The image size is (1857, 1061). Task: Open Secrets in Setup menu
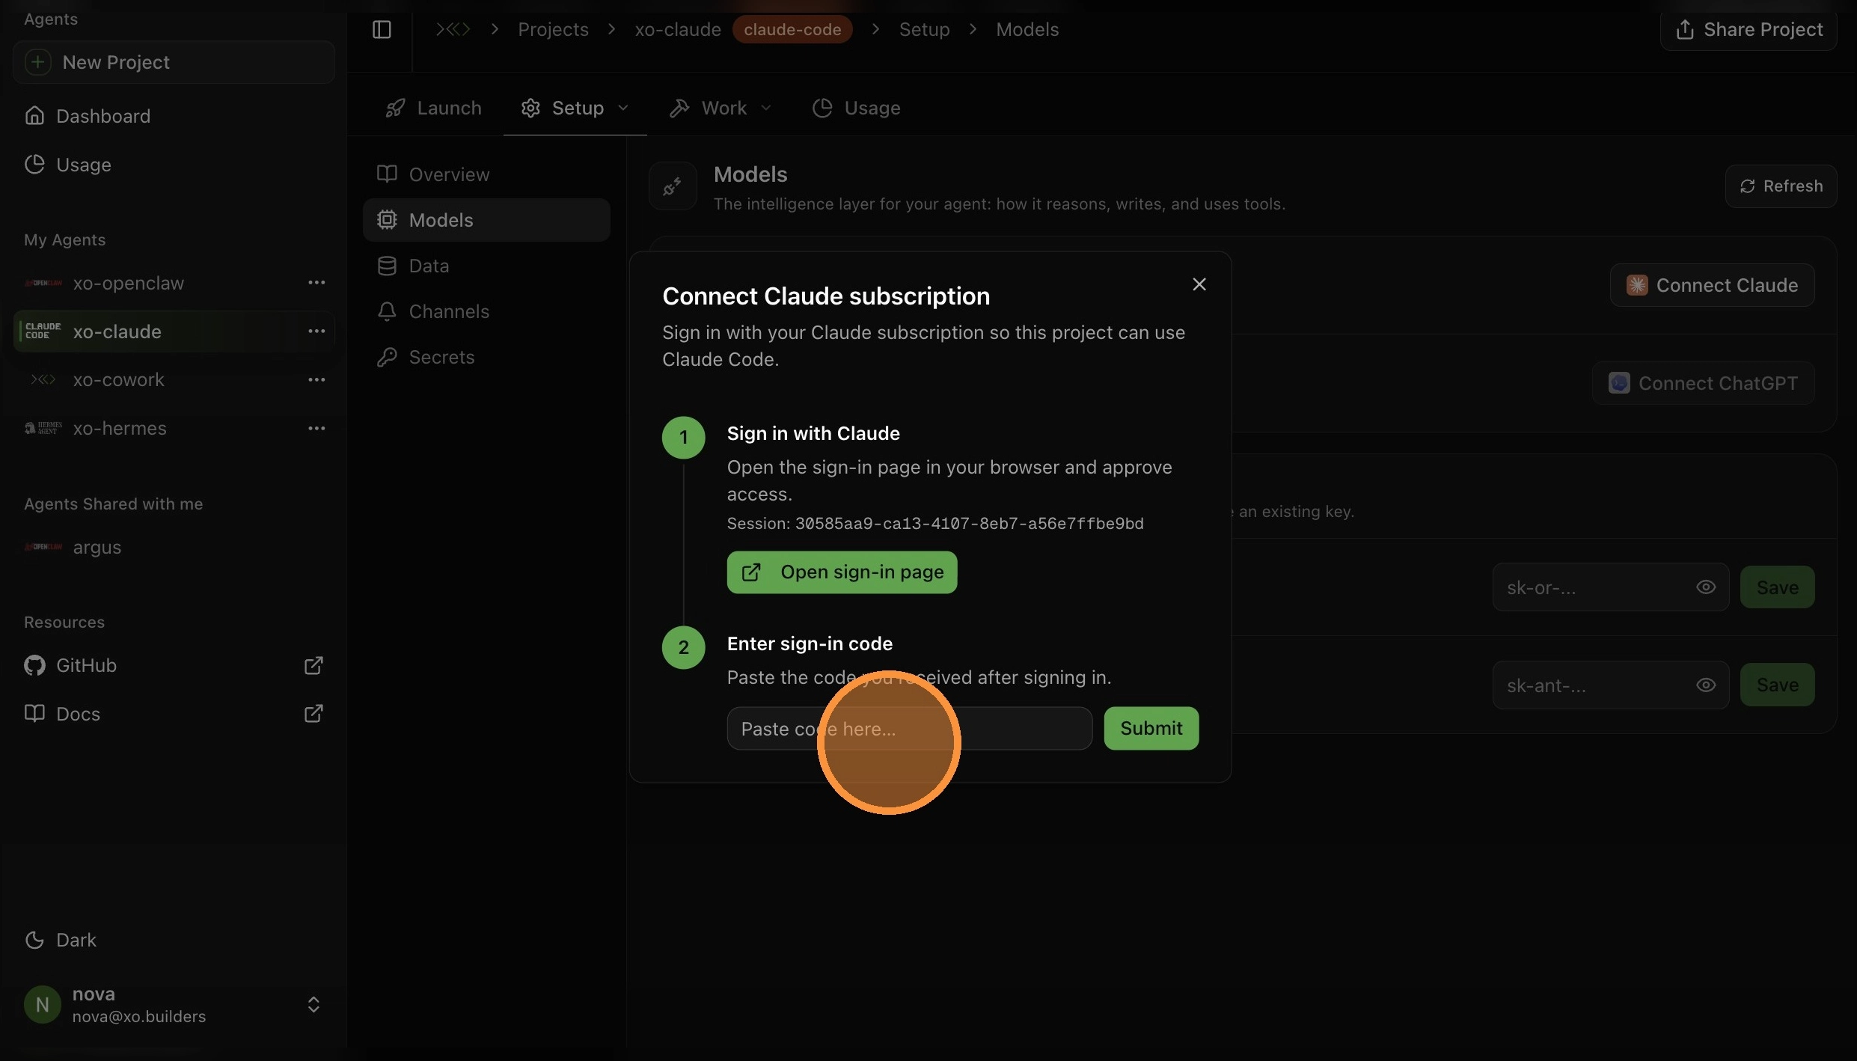point(486,357)
